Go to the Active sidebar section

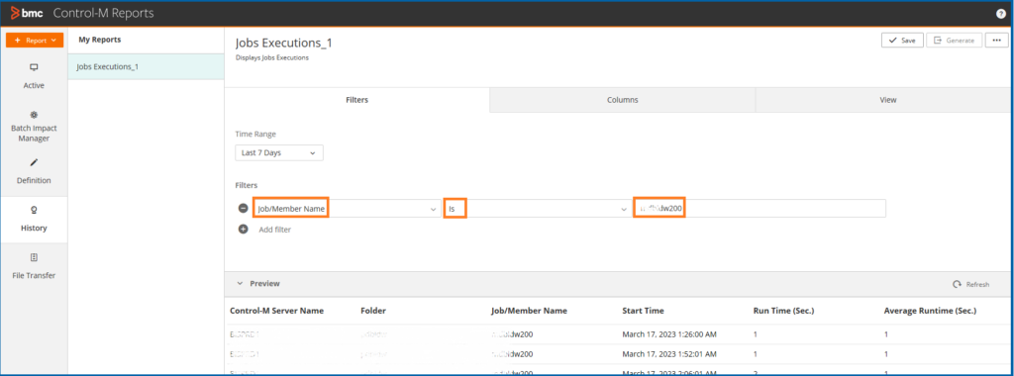click(34, 76)
